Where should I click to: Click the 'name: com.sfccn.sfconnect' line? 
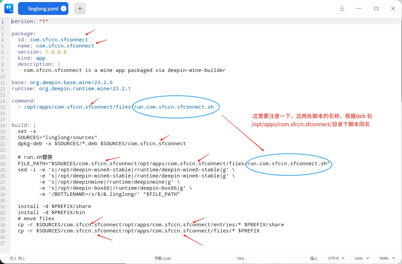56,46
